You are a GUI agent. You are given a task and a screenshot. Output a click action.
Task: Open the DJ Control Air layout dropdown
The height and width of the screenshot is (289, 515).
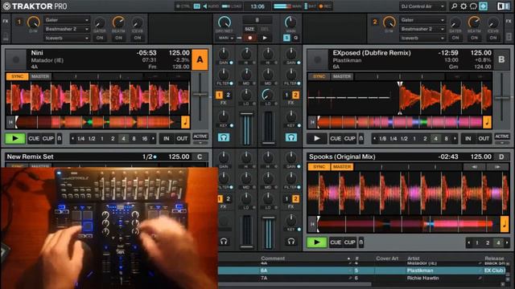[422, 6]
